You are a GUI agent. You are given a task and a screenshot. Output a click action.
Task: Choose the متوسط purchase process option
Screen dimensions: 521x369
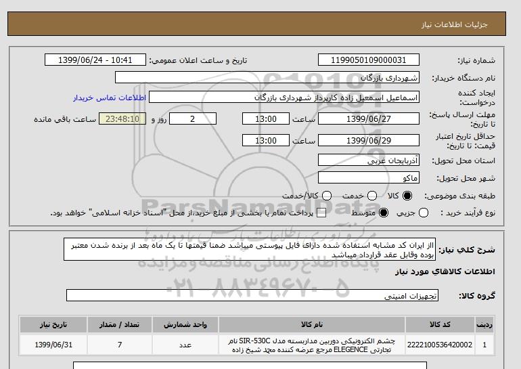click(x=384, y=213)
